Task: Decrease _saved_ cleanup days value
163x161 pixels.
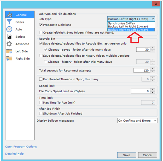Action: click(152, 51)
